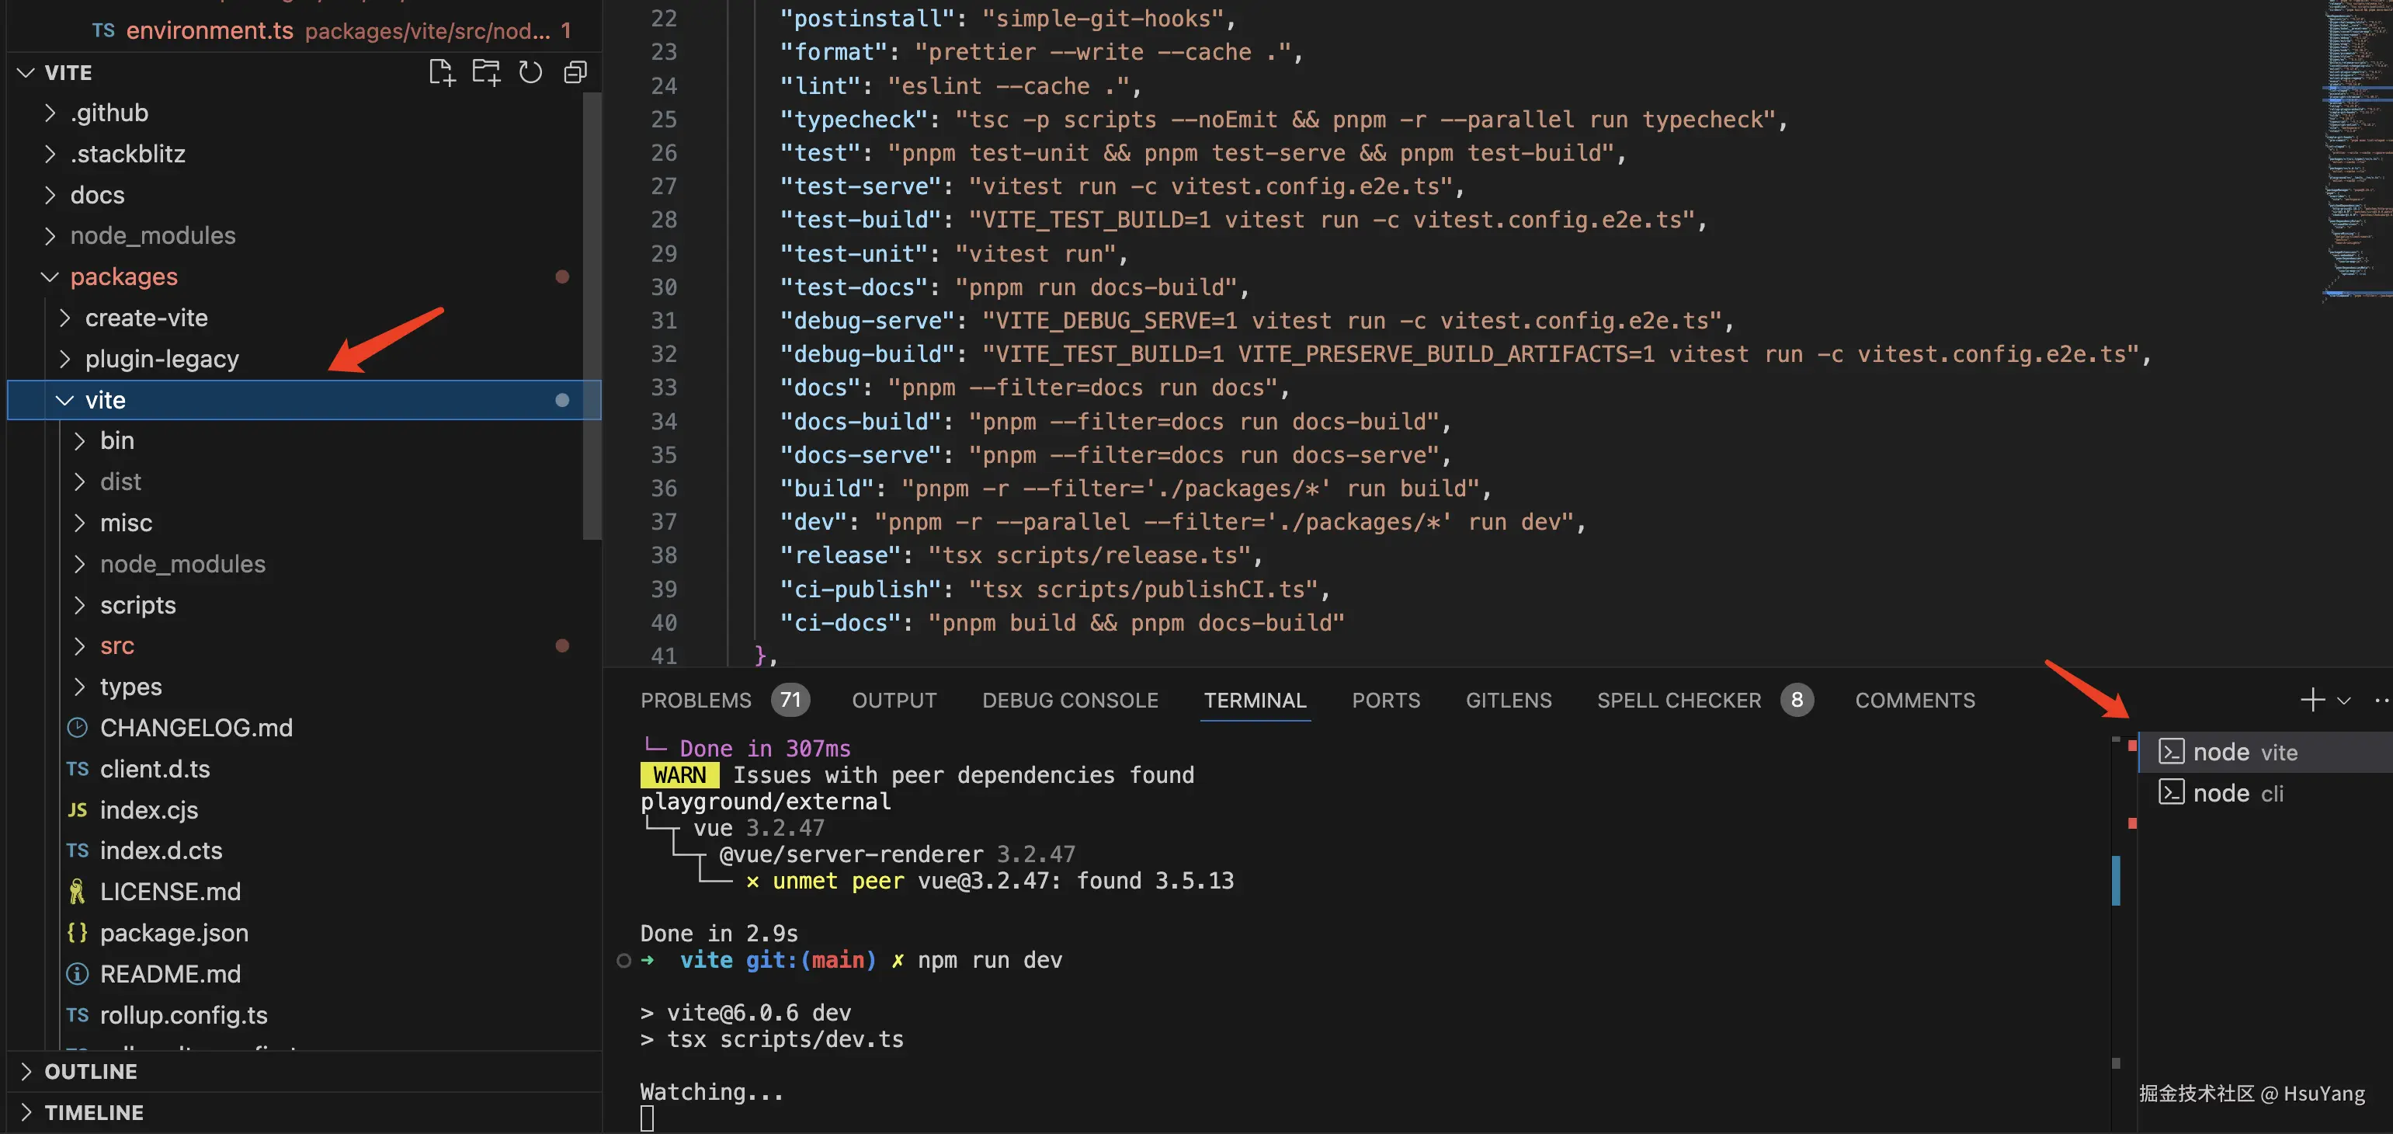Open the DEBUG CONSOLE tab
This screenshot has height=1134, width=2393.
1069,700
